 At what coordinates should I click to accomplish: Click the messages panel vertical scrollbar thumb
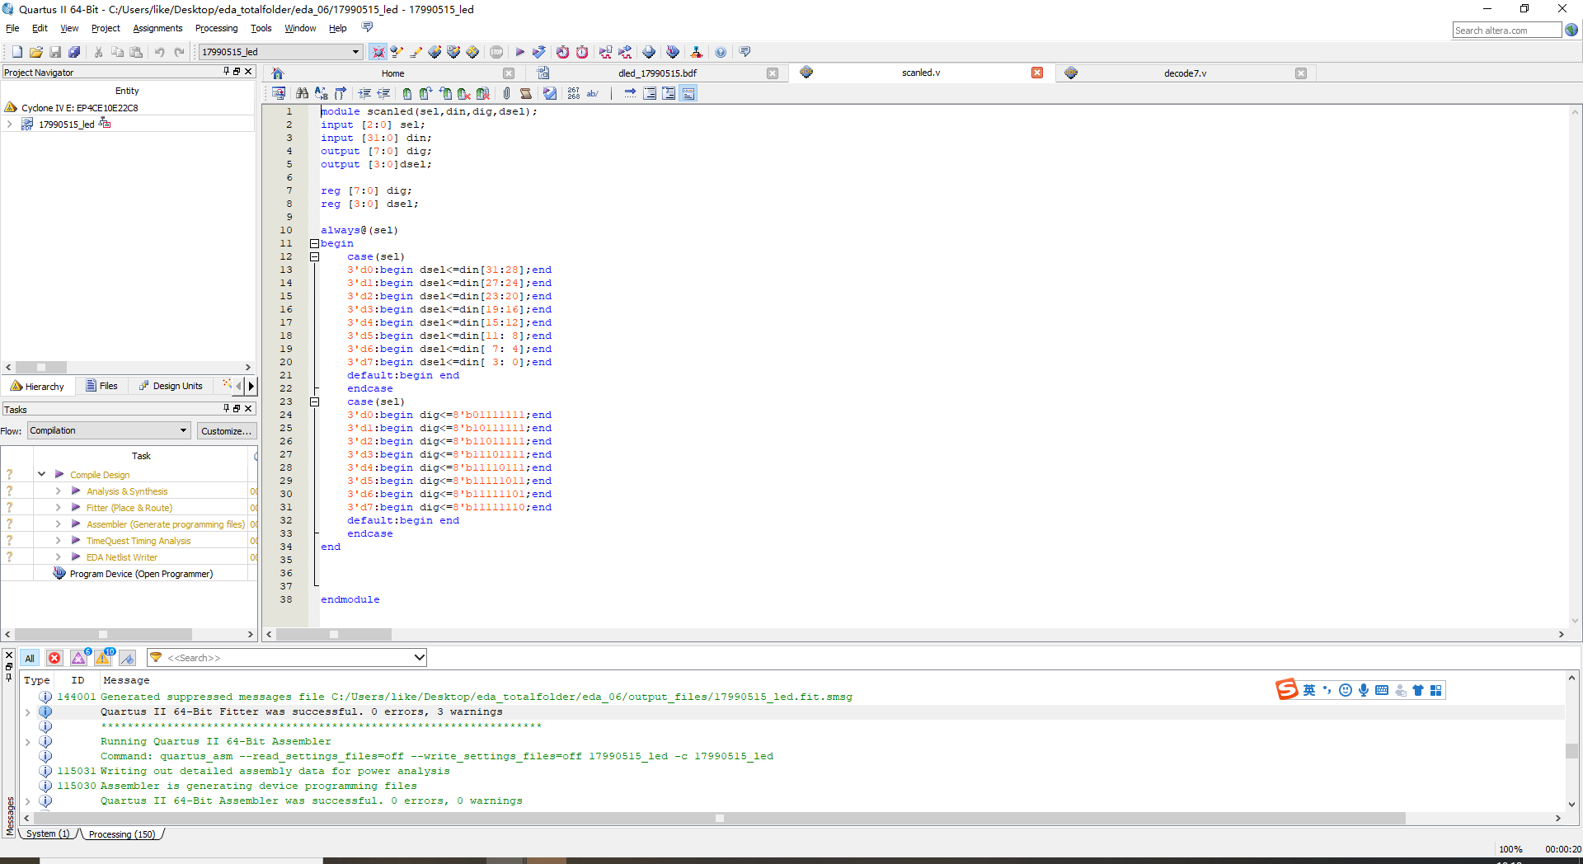coord(1571,750)
